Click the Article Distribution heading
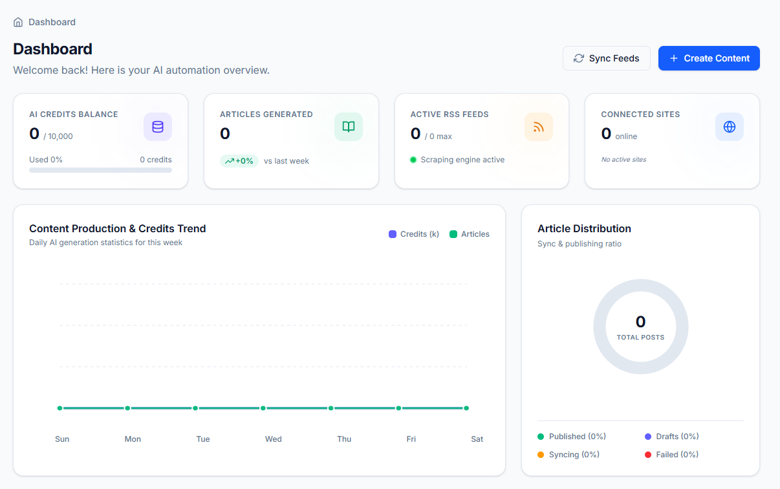 (x=584, y=228)
